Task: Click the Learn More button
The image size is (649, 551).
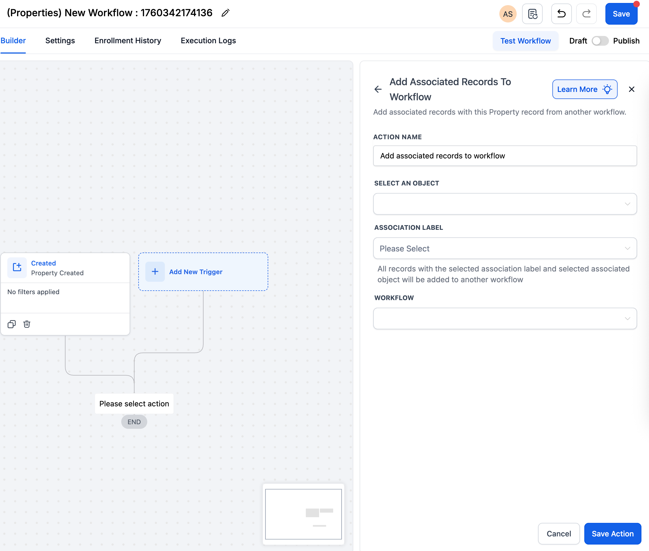Action: click(x=584, y=89)
